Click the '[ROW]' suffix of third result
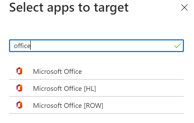Viewport: 194px width, 123px height. tap(93, 105)
